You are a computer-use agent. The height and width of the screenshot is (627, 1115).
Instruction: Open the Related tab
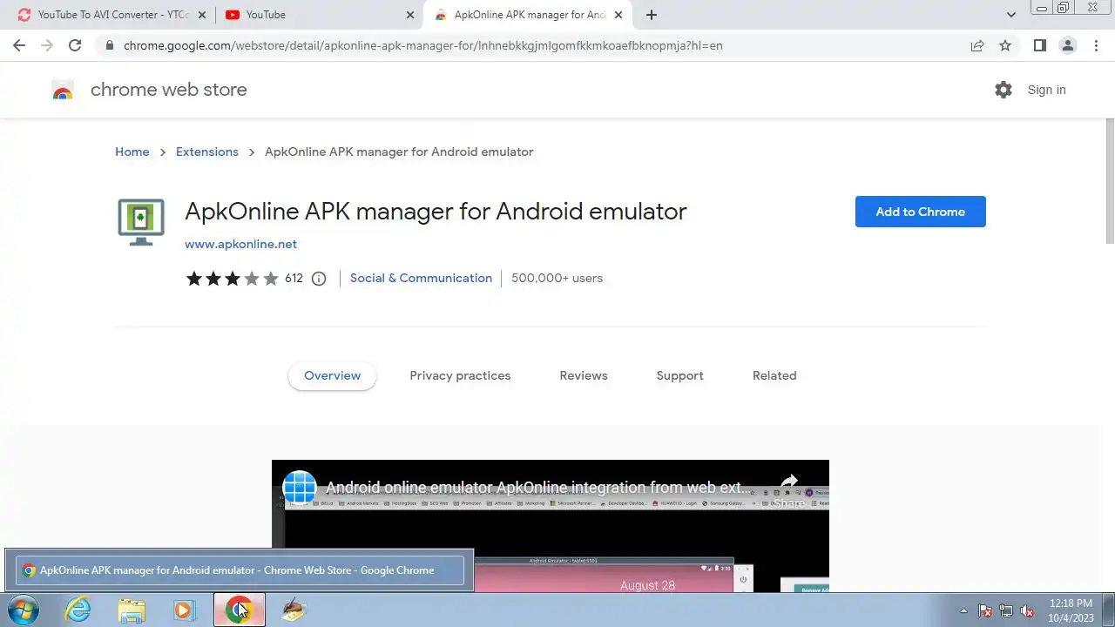[774, 375]
